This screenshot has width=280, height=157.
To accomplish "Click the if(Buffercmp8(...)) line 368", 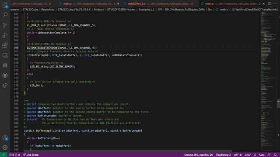I will (x=84, y=55).
